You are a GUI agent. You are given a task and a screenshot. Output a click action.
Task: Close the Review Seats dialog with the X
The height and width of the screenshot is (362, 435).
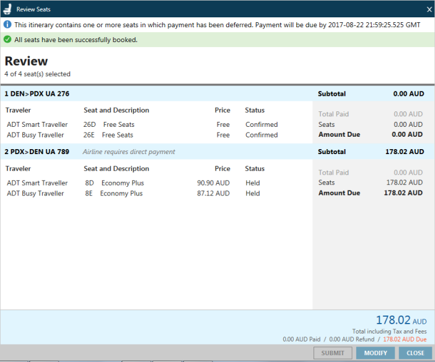pos(429,9)
